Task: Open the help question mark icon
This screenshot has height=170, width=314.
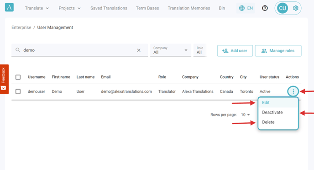Action: click(x=265, y=8)
